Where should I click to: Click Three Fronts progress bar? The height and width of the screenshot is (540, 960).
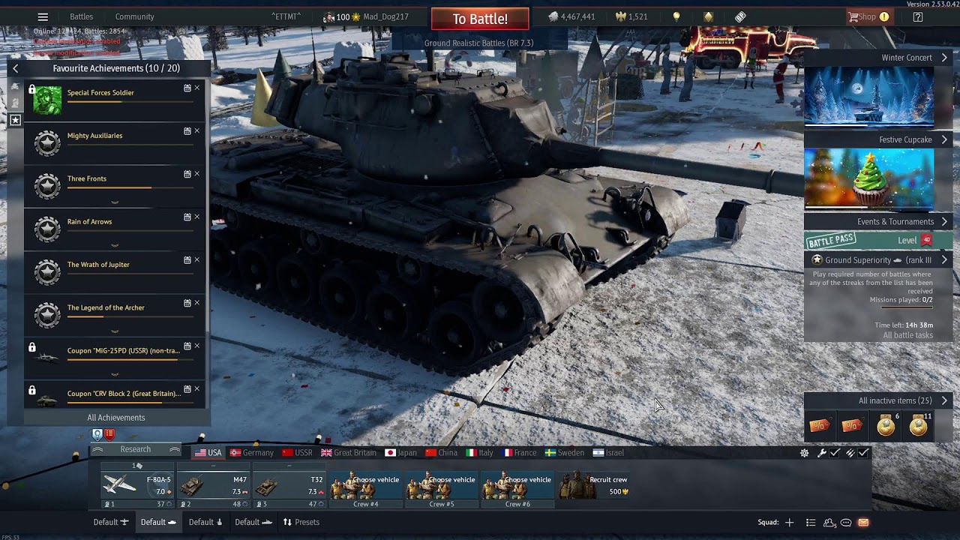coord(130,187)
